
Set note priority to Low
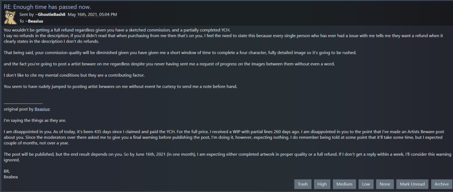pyautogui.click(x=366, y=184)
